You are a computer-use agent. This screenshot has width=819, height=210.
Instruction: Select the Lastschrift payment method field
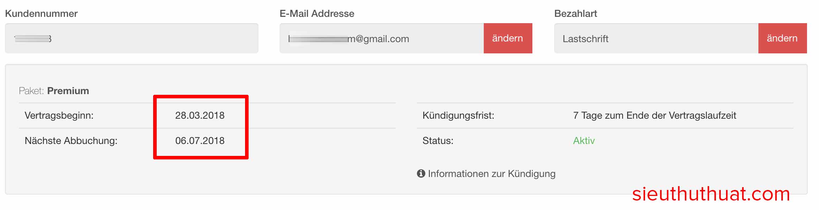click(656, 38)
